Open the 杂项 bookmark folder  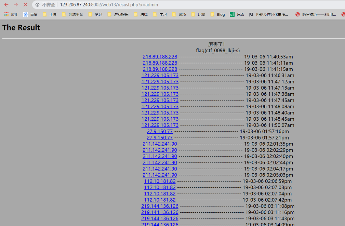pyautogui.click(x=179, y=14)
